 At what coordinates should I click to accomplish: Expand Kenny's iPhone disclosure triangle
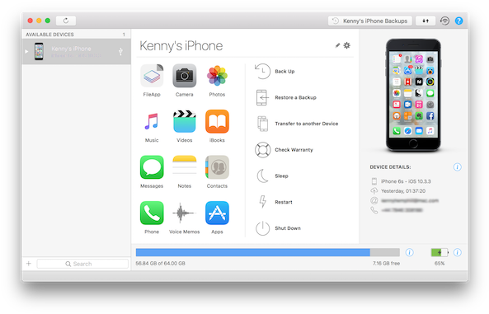point(26,51)
